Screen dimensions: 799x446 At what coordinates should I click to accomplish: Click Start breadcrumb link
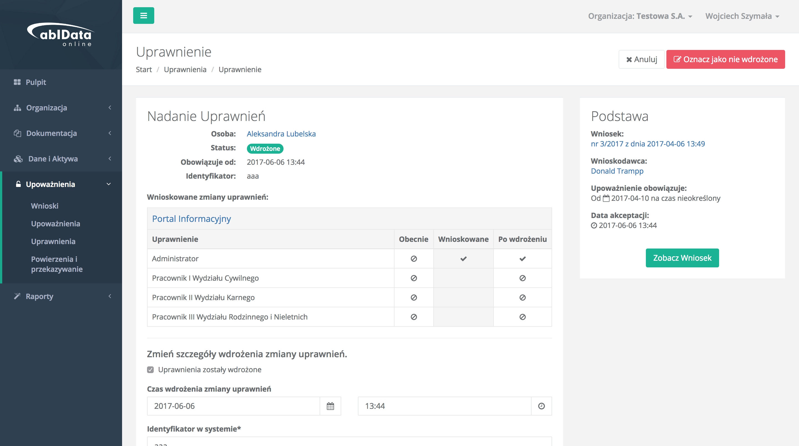pyautogui.click(x=144, y=69)
